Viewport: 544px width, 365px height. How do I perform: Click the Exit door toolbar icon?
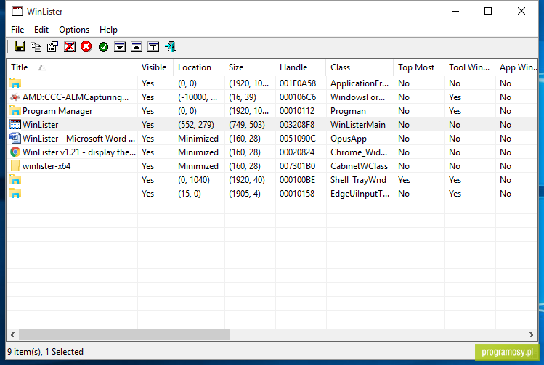(171, 46)
